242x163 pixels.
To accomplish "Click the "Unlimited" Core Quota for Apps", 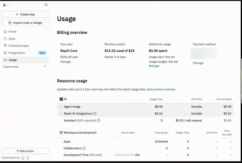I will [x=161, y=142].
